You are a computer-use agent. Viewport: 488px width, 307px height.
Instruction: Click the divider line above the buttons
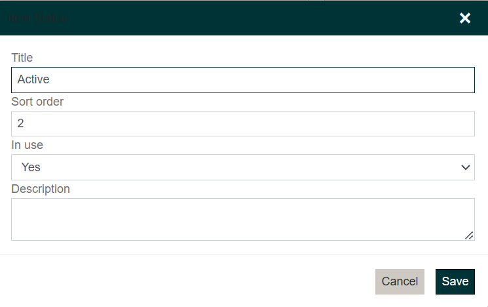click(244, 255)
